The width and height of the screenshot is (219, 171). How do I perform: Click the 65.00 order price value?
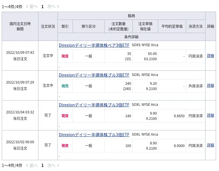click(x=152, y=54)
